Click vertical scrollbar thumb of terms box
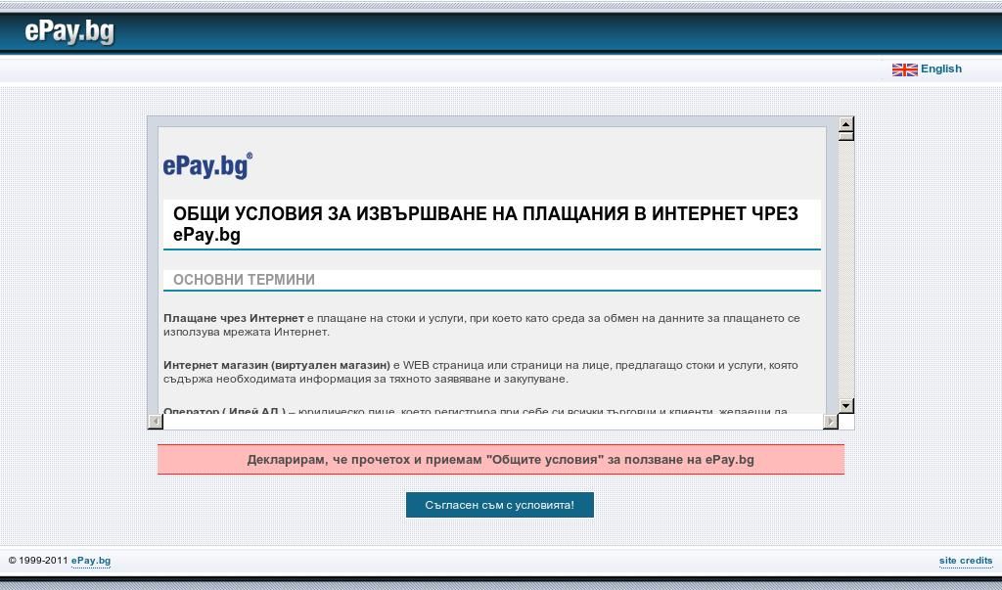 846,136
